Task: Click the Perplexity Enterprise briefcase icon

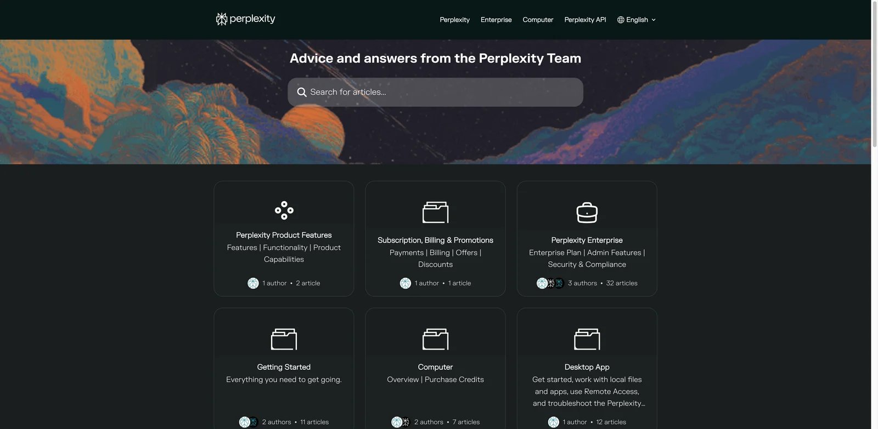Action: 587,213
